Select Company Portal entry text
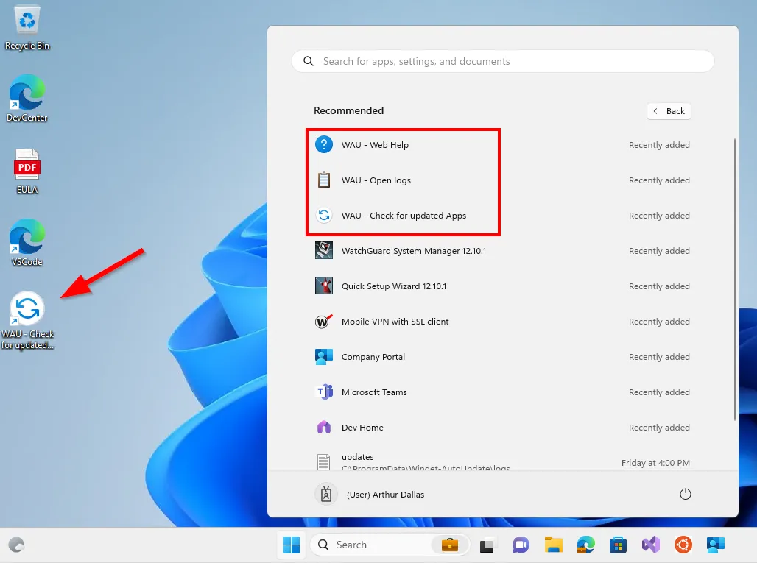The image size is (757, 563). point(373,357)
